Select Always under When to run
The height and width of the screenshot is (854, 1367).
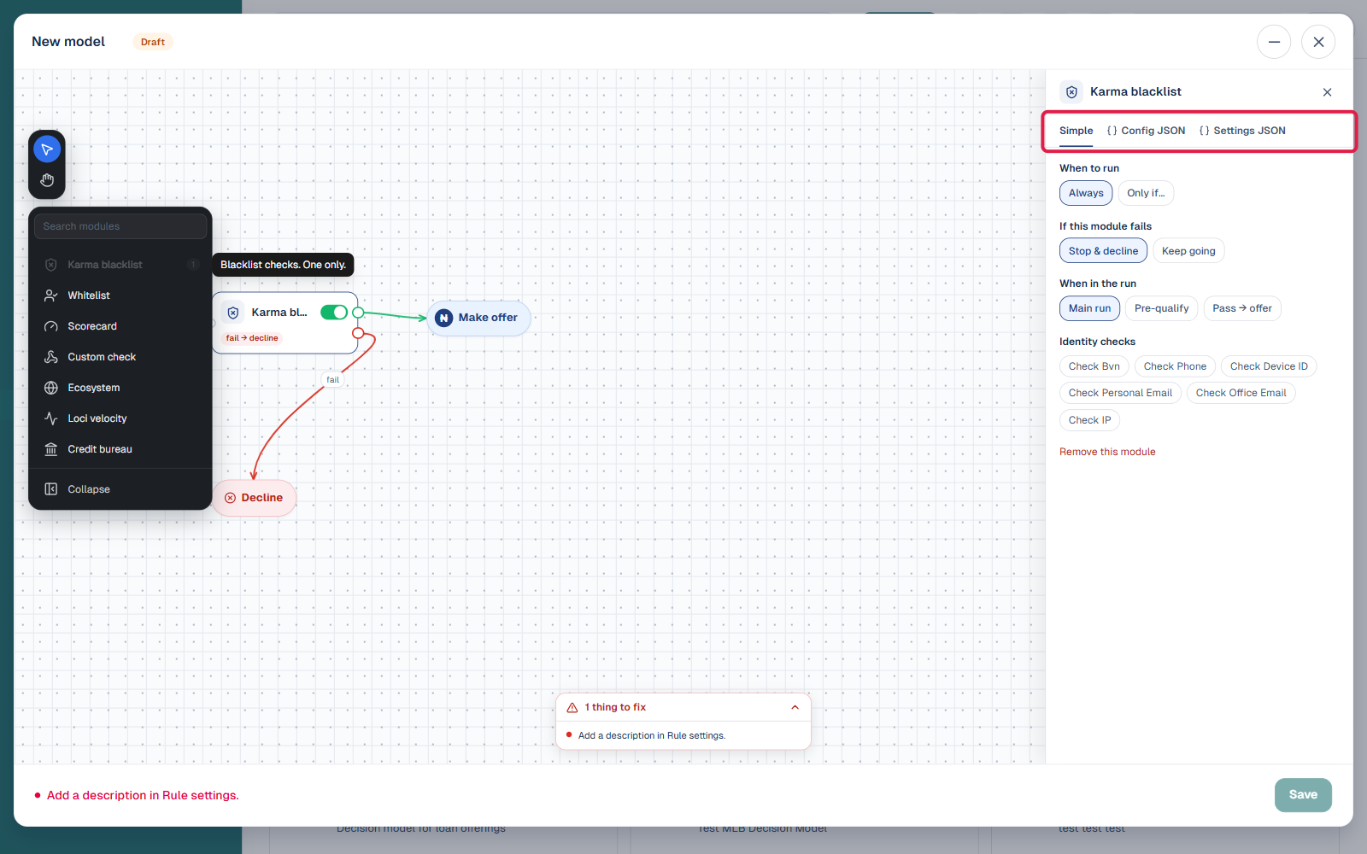pos(1086,193)
